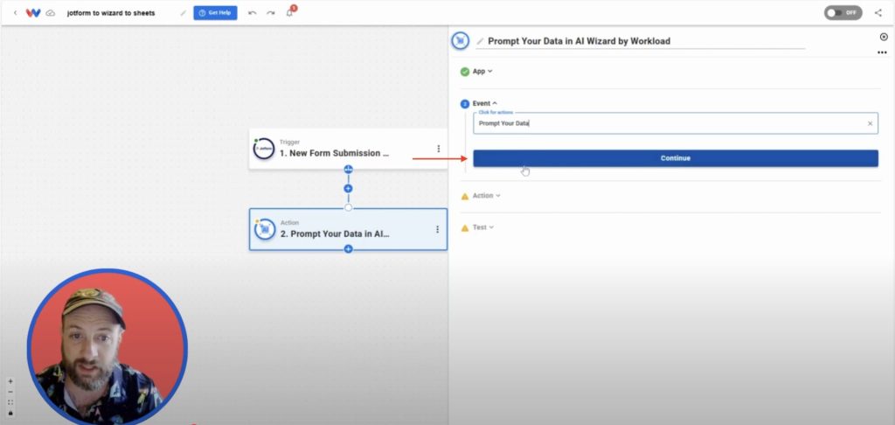Redo the last change
This screenshot has width=895, height=425.
point(271,12)
